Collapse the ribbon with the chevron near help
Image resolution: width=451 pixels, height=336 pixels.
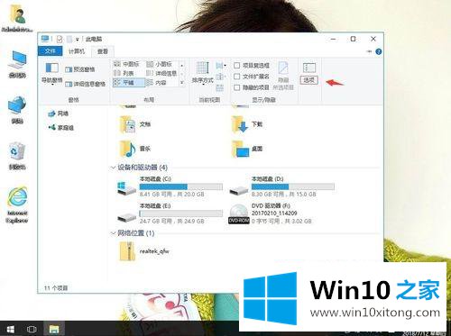click(x=369, y=51)
